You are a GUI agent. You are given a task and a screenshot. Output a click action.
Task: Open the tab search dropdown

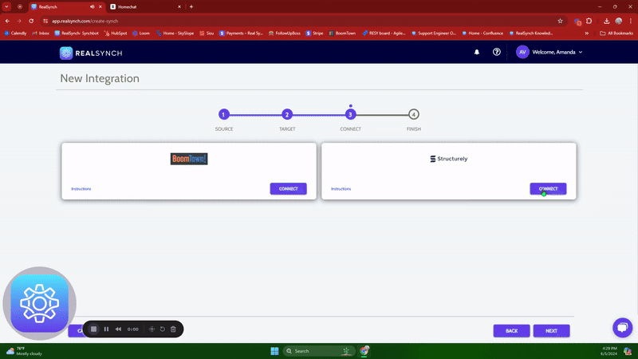[7, 7]
